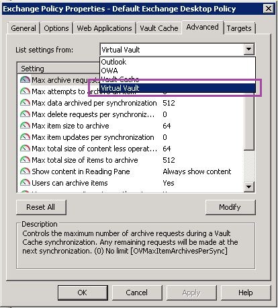Viewport: 278px width, 308px height.
Task: Open the Vault Cache tab
Action: (x=159, y=28)
